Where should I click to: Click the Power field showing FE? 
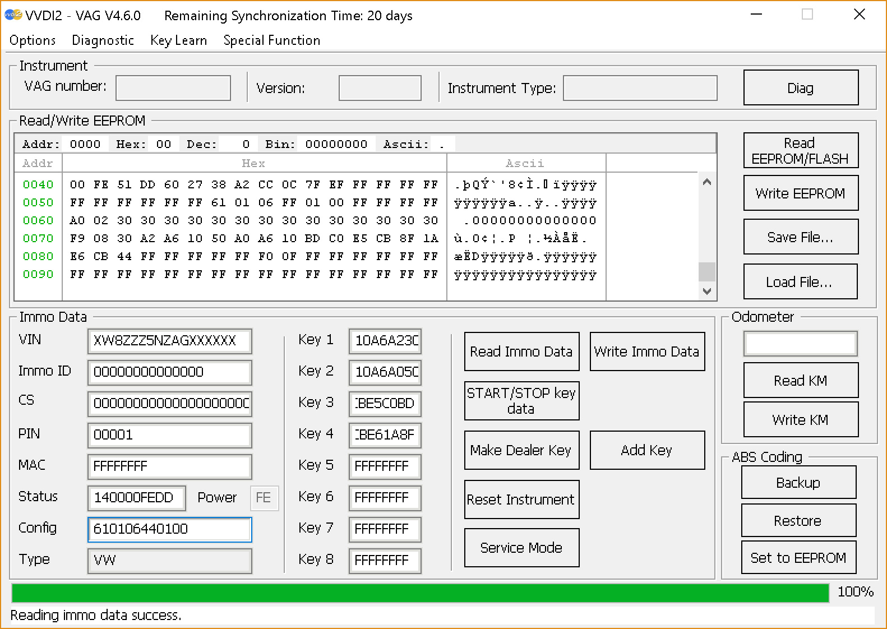(264, 498)
